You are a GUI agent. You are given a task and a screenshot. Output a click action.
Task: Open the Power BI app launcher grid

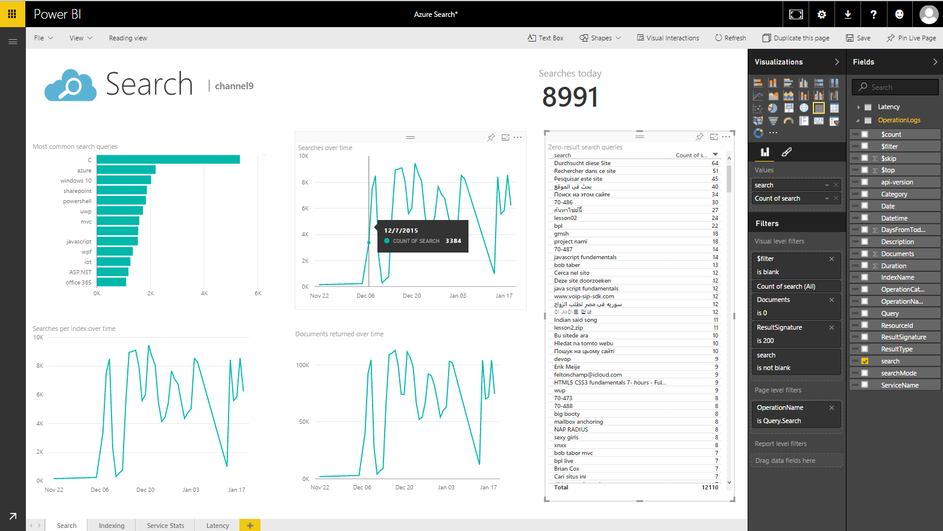pyautogui.click(x=12, y=14)
